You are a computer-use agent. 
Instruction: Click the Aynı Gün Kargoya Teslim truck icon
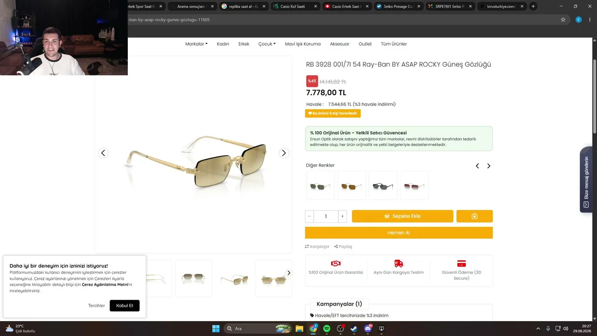pos(398,264)
